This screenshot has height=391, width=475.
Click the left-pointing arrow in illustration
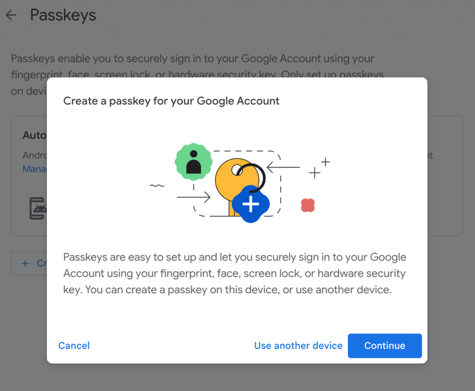(283, 167)
